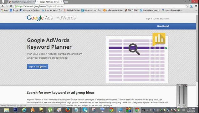Close the Google AdWords Keyword tab
The height and width of the screenshot is (113, 199).
coord(61,2)
